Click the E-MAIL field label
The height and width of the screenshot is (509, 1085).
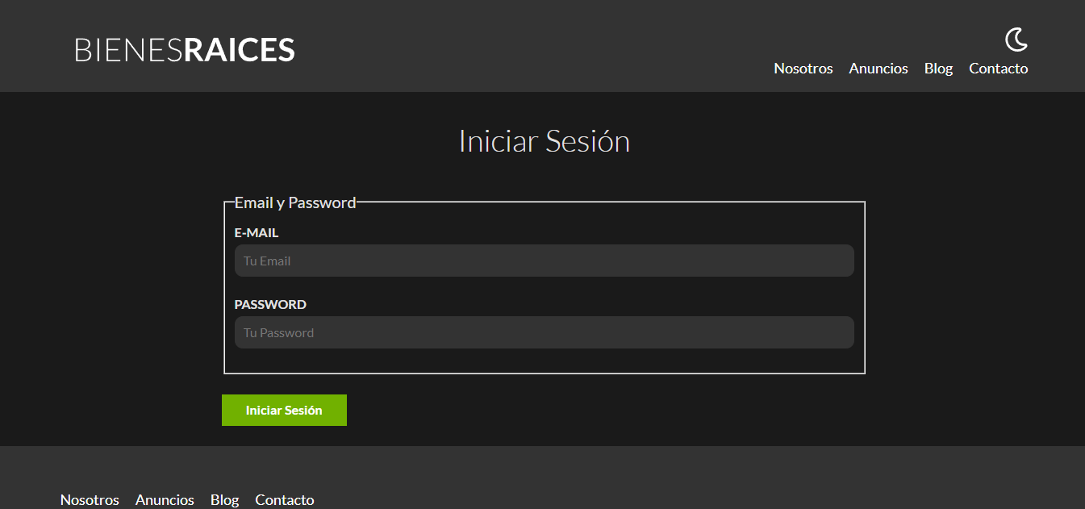pos(256,232)
